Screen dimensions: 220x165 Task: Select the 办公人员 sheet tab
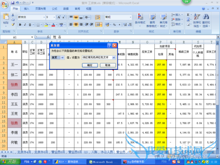[107, 152]
